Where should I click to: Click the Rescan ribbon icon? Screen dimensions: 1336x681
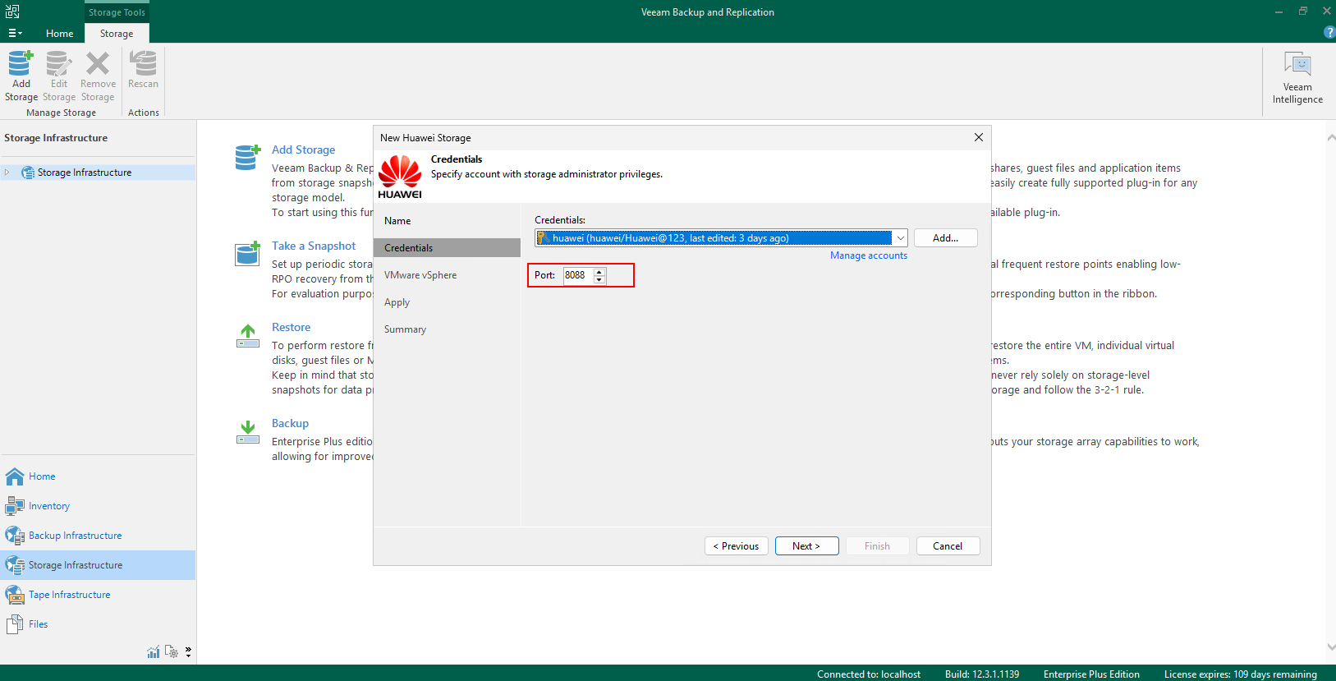[x=143, y=70]
